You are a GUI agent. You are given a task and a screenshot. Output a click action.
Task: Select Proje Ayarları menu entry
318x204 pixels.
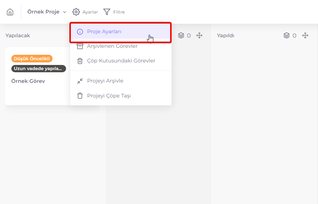click(121, 32)
